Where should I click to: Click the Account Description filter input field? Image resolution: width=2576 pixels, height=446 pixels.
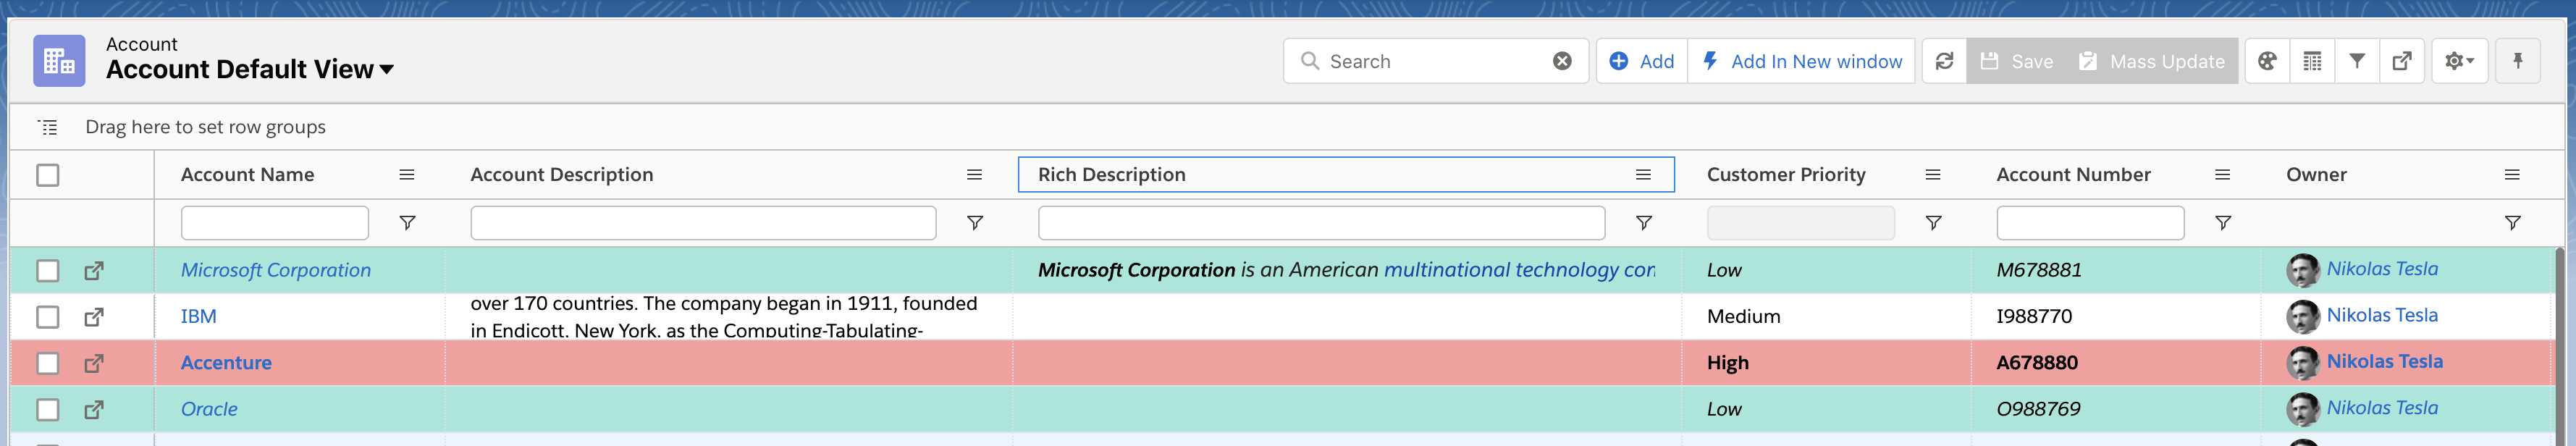coord(703,223)
